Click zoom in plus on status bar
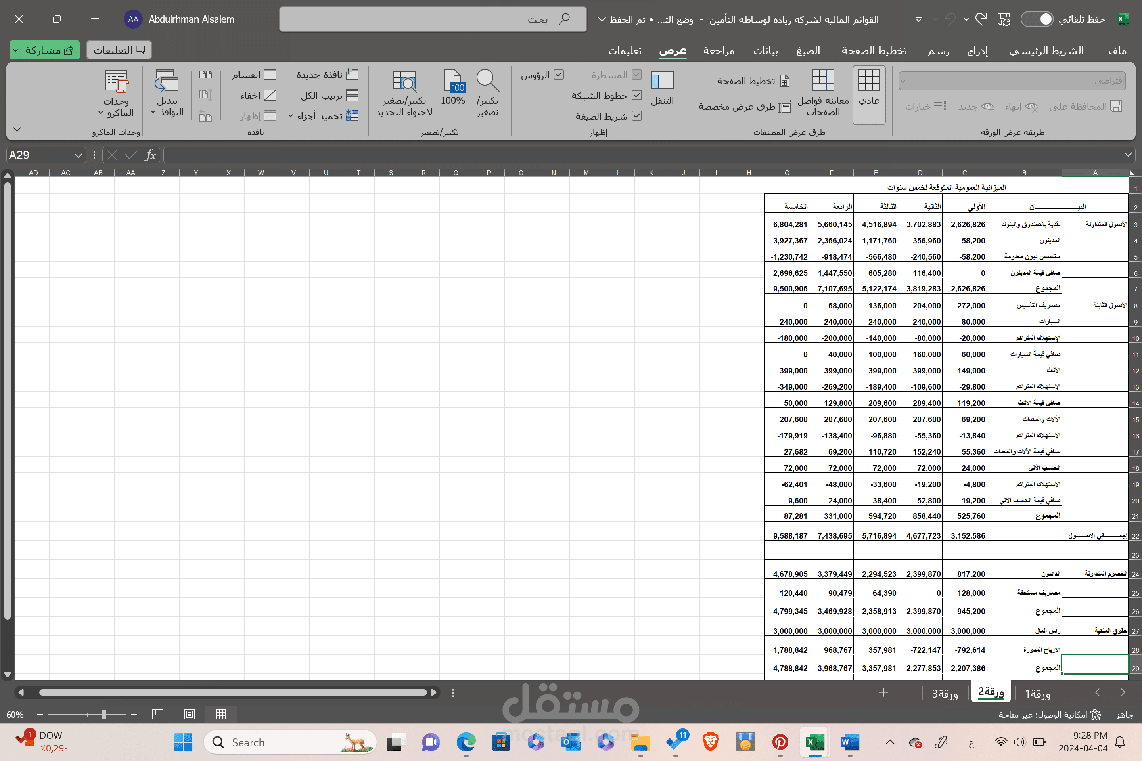1142x761 pixels. pyautogui.click(x=40, y=714)
